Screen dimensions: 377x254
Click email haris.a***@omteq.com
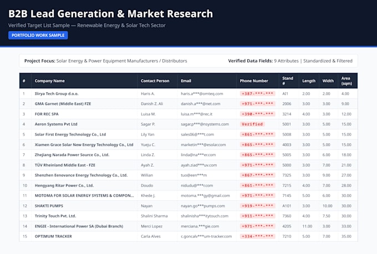tap(202, 94)
